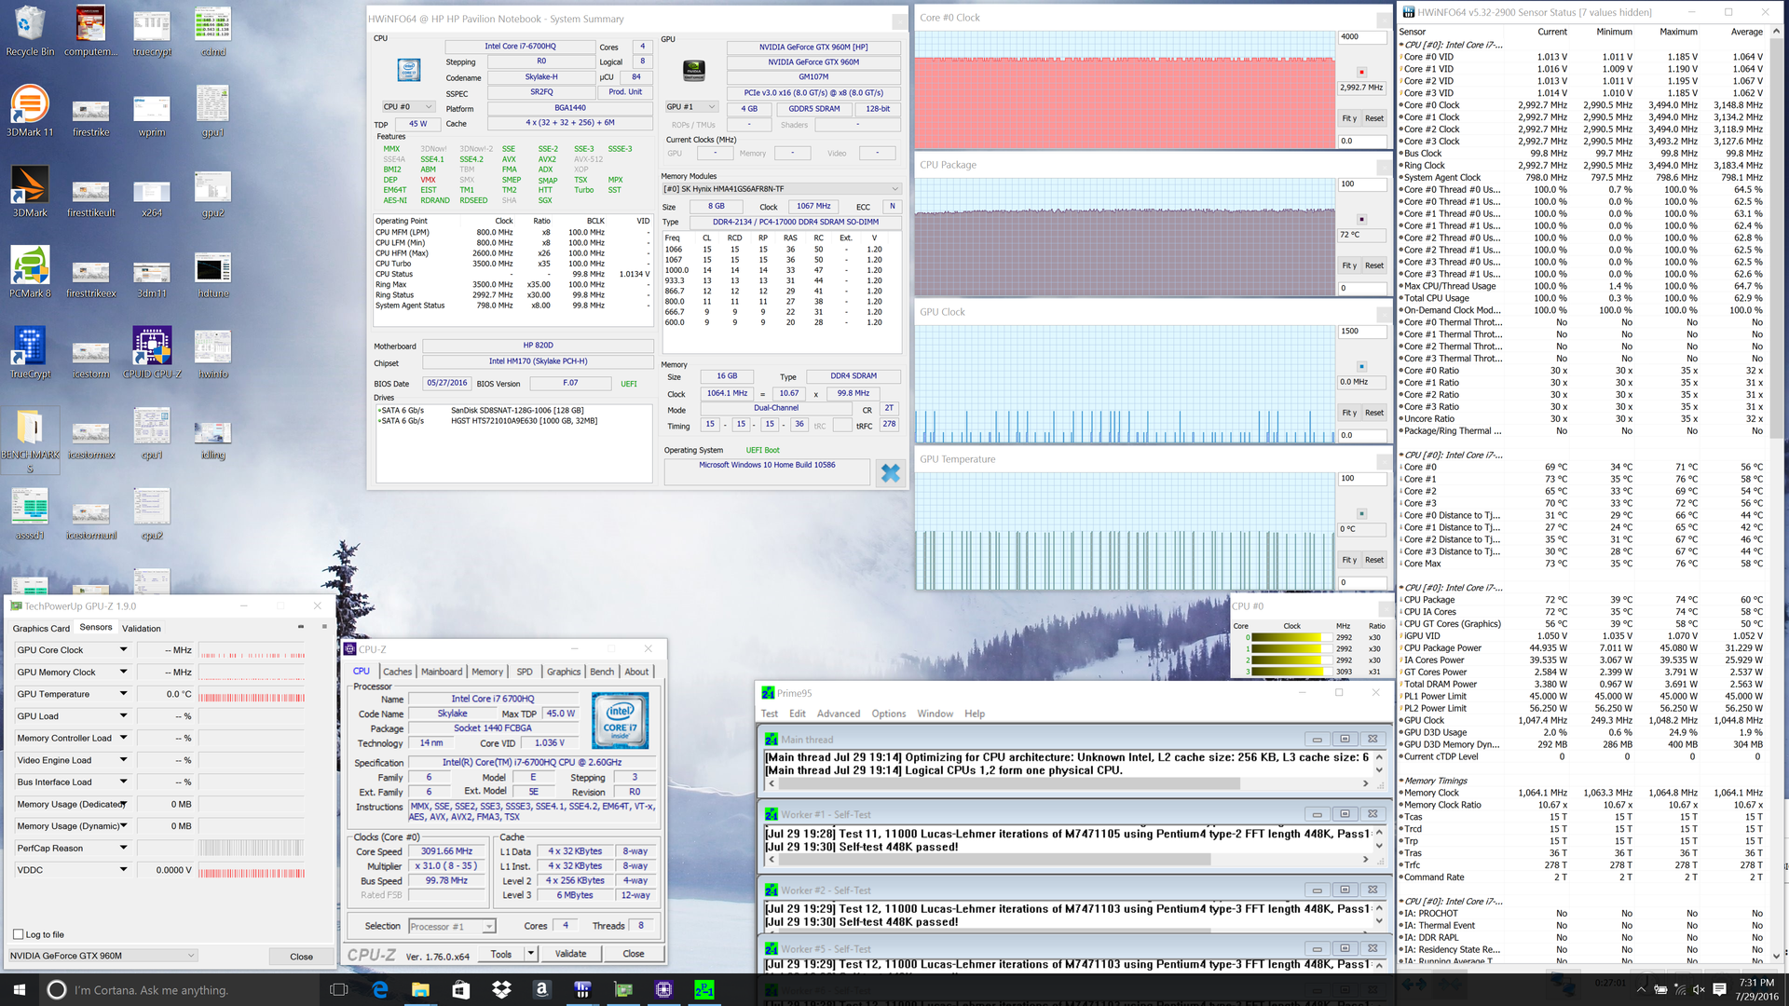Open the GPU Core Clock sensor dropdown
The height and width of the screenshot is (1006, 1789).
[123, 650]
